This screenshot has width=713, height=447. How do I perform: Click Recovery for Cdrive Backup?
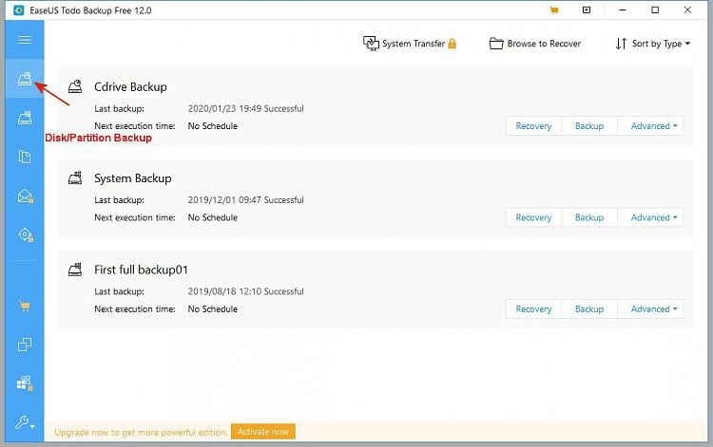pyautogui.click(x=533, y=126)
